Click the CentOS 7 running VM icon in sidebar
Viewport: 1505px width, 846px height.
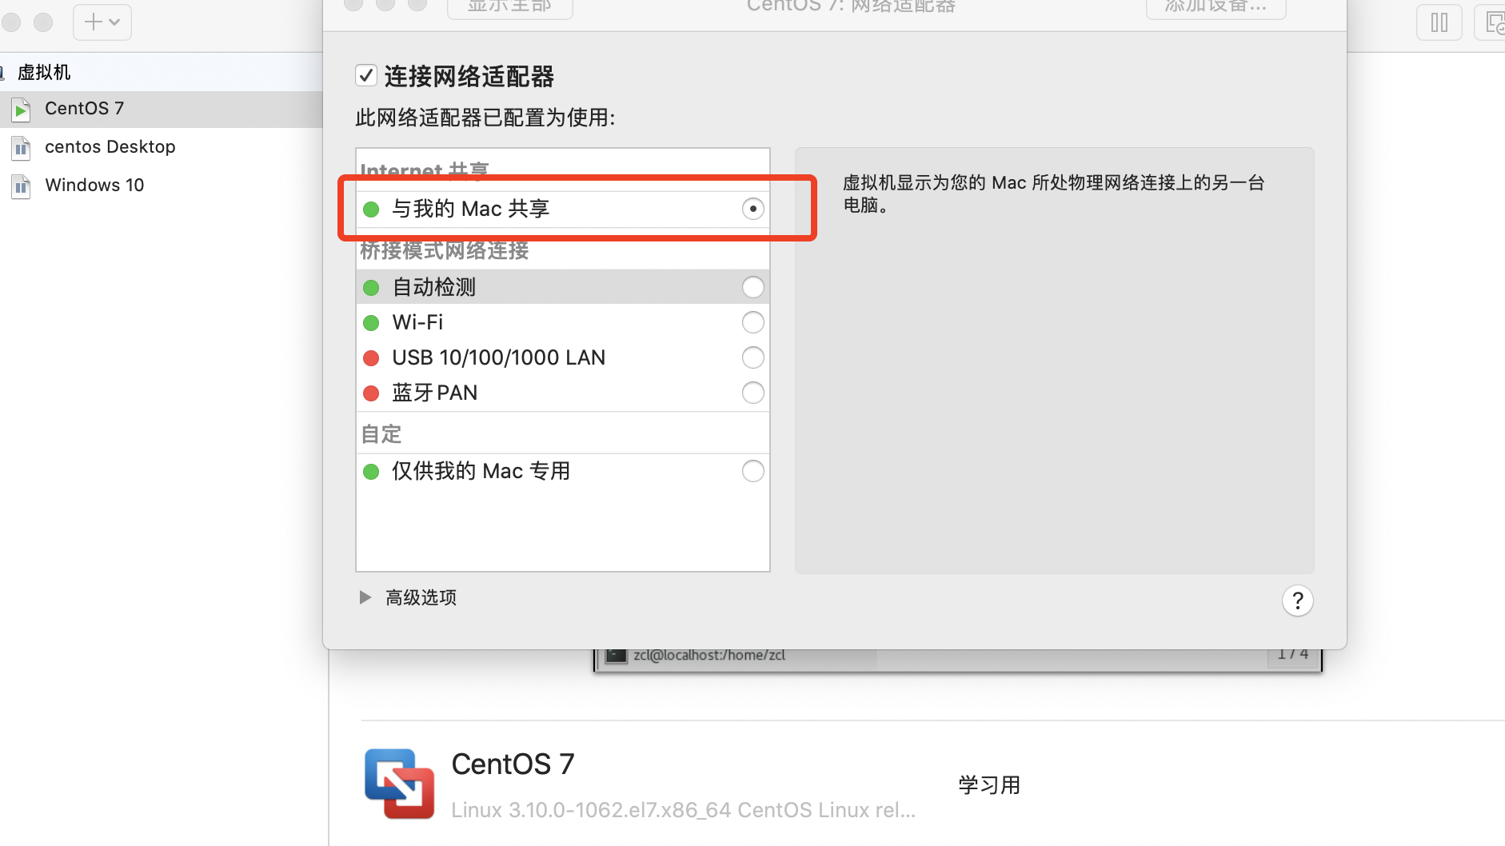click(x=21, y=109)
